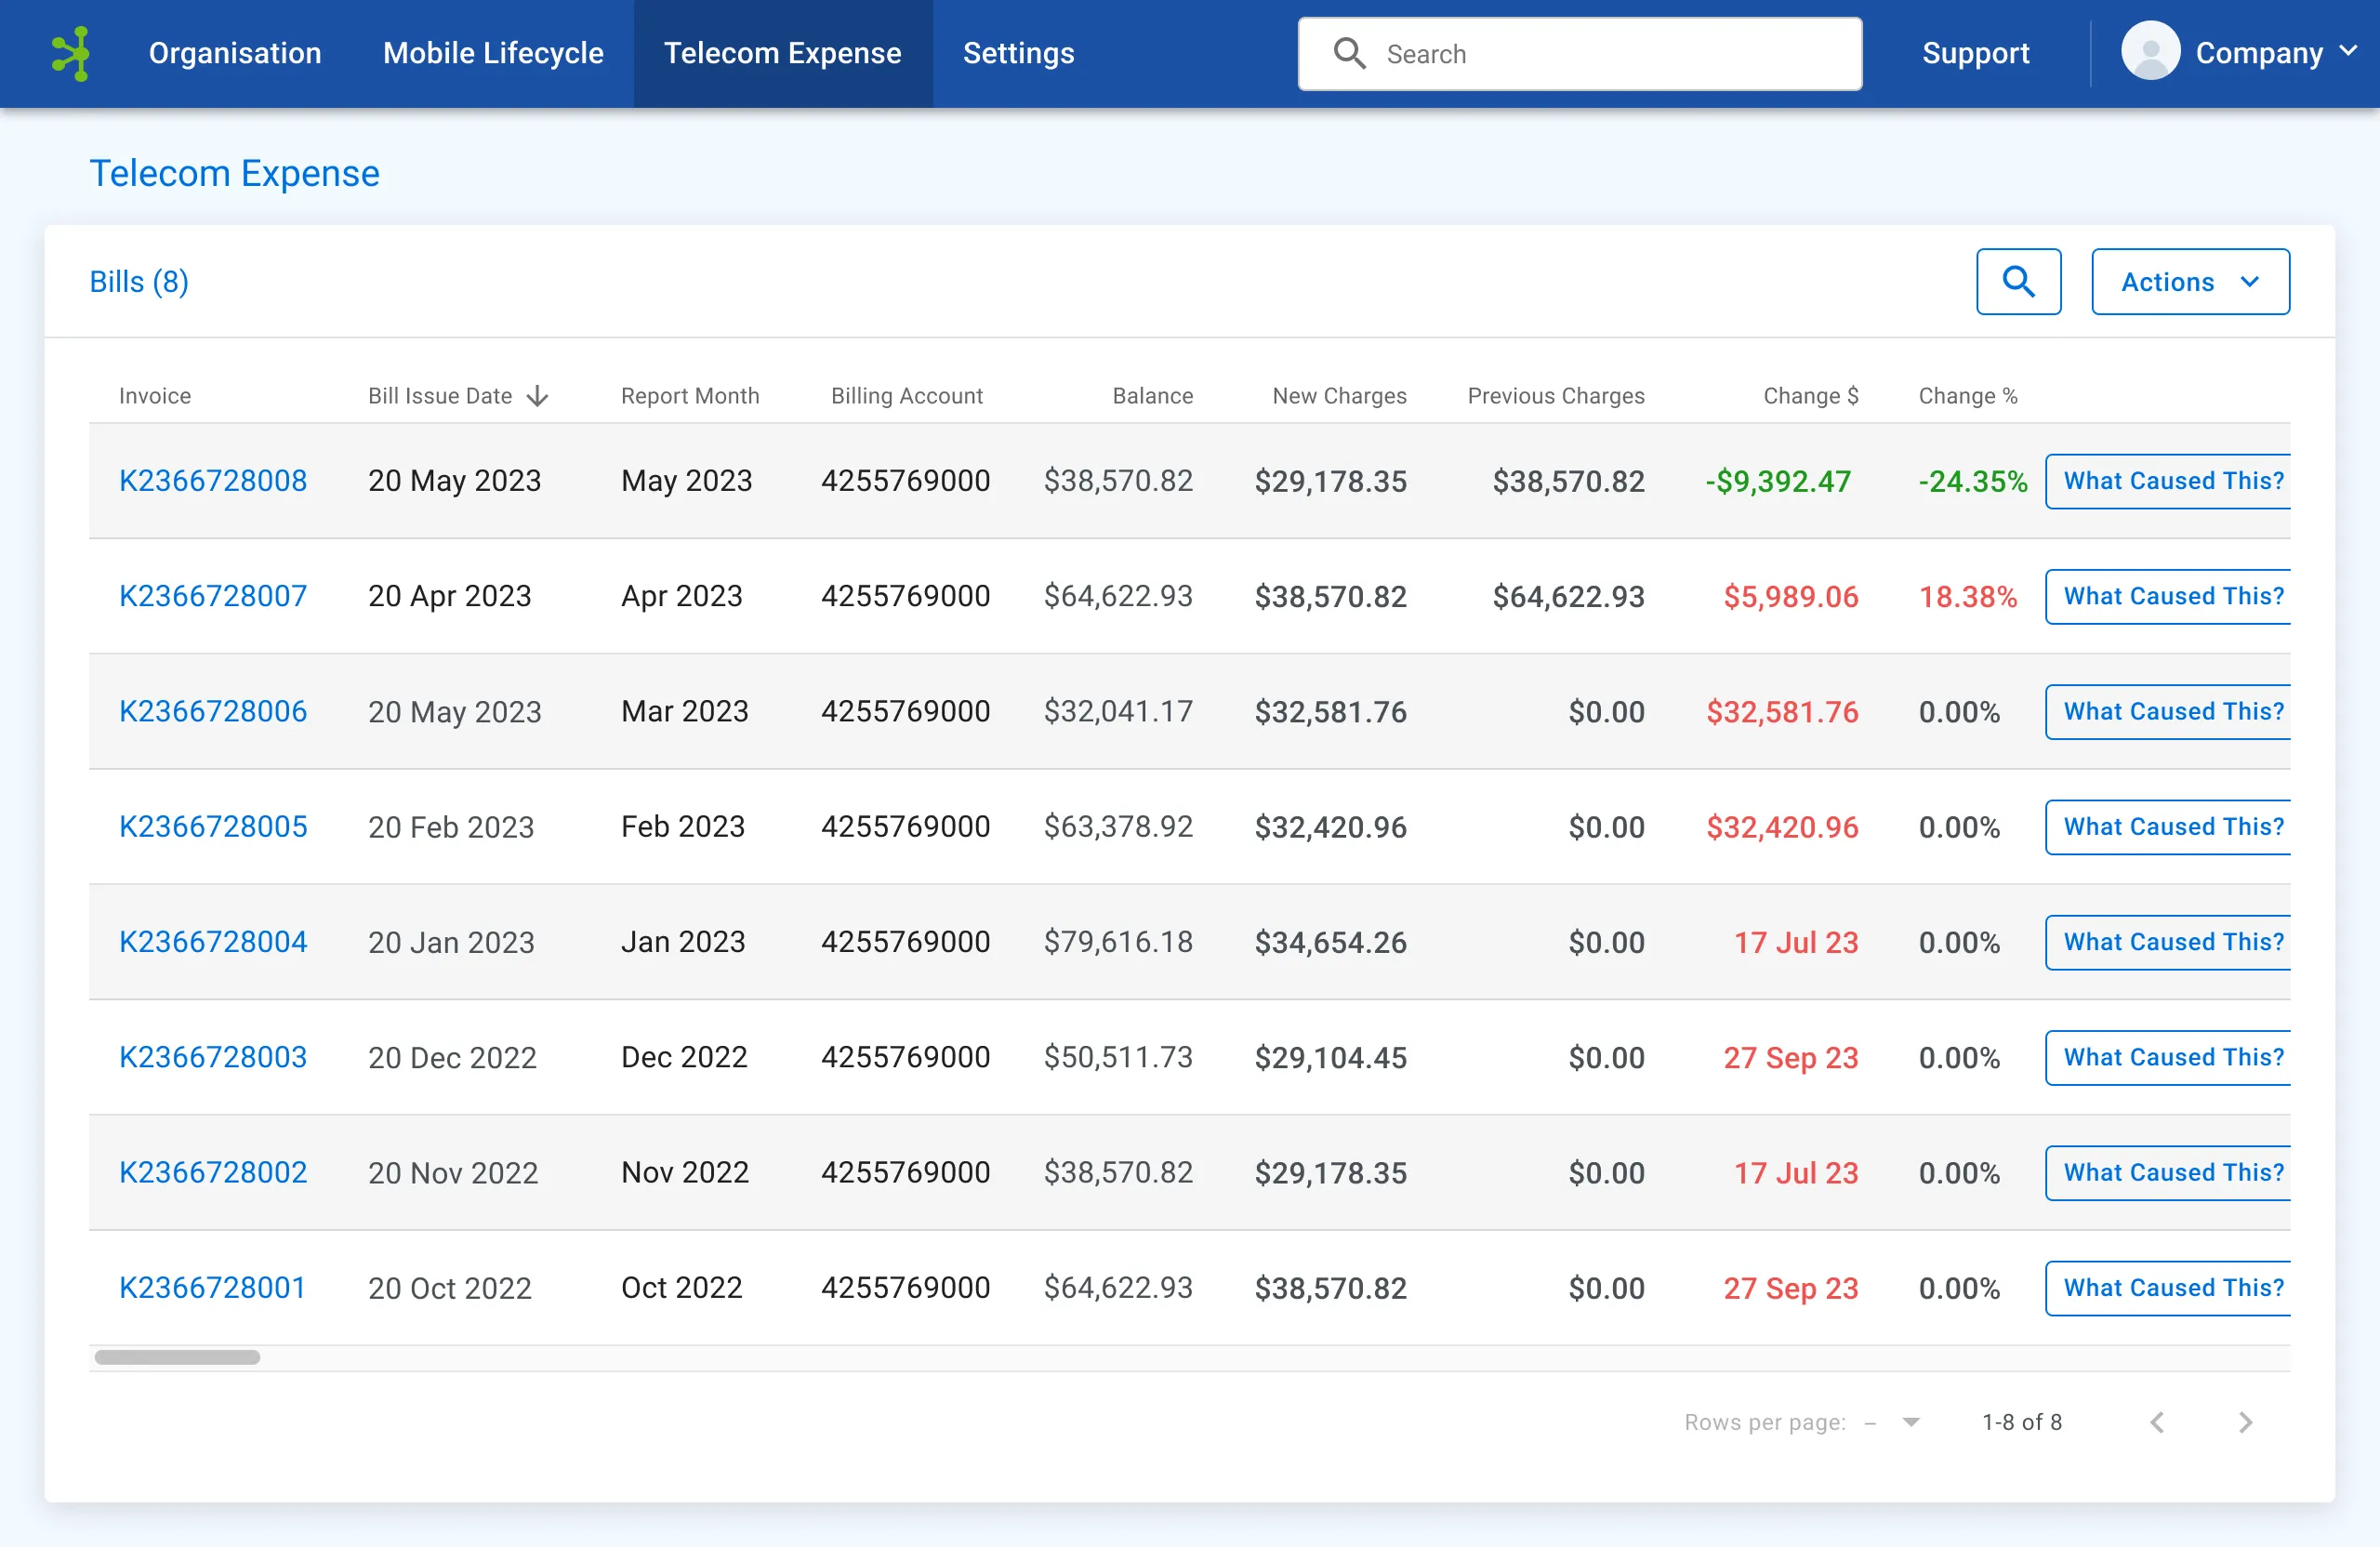This screenshot has height=1547, width=2380.
Task: Click inside the Search input field
Action: click(x=1600, y=53)
